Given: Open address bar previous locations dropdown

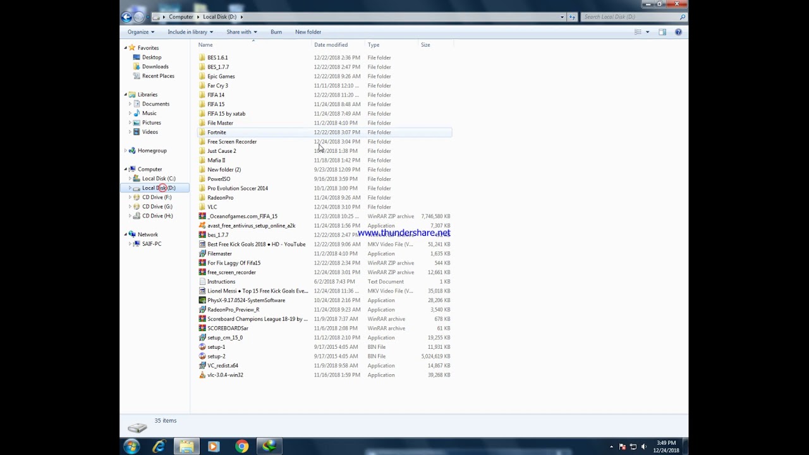Looking at the screenshot, I should [x=562, y=17].
